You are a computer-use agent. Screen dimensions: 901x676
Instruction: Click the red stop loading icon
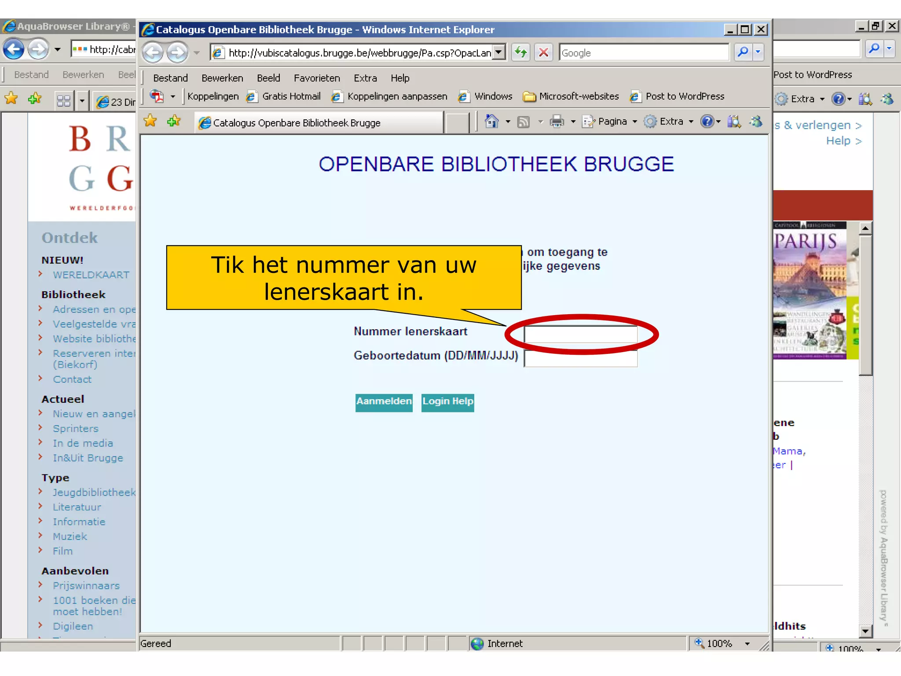click(544, 53)
